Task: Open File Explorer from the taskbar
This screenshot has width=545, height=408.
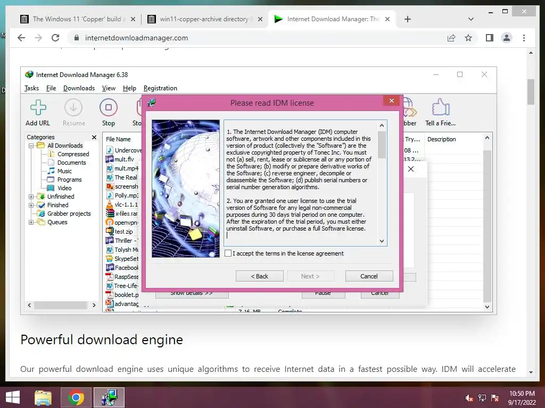Action: click(x=43, y=397)
